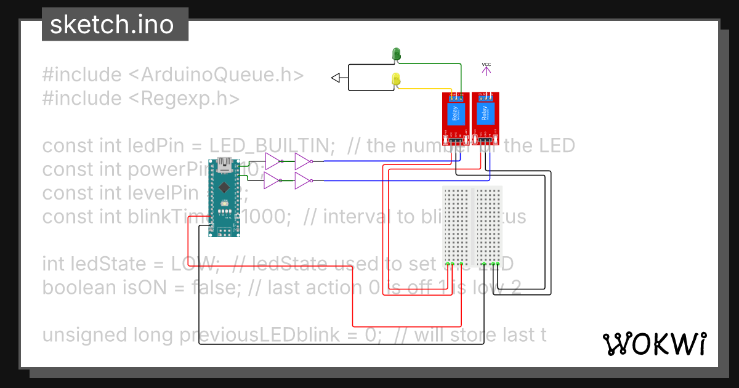
Task: Open the sketch.ino file tab
Action: click(115, 25)
